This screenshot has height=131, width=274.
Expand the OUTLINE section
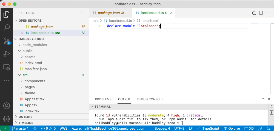click(x=25, y=117)
